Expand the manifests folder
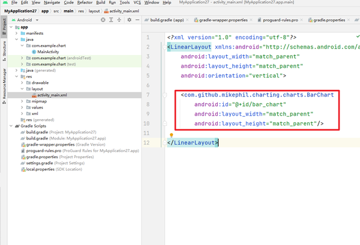 [x=17, y=33]
